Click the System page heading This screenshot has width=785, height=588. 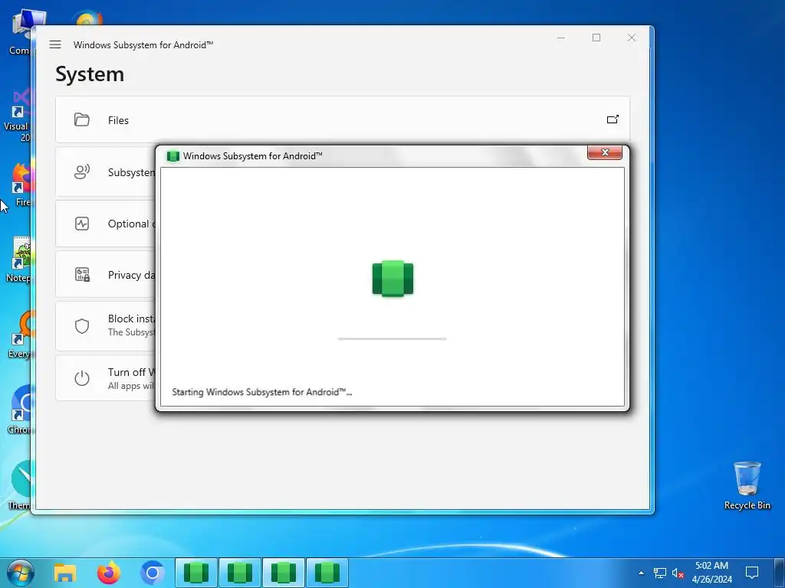click(x=90, y=74)
